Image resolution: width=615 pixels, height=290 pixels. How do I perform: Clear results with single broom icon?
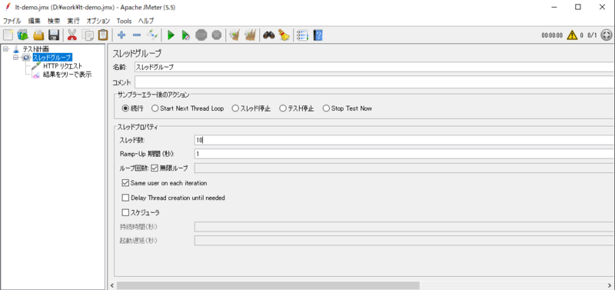(234, 35)
